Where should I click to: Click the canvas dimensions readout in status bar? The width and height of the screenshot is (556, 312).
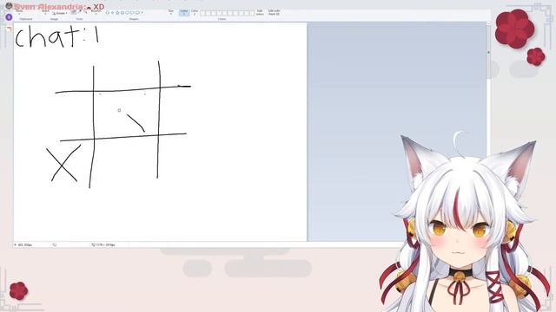coord(103,244)
